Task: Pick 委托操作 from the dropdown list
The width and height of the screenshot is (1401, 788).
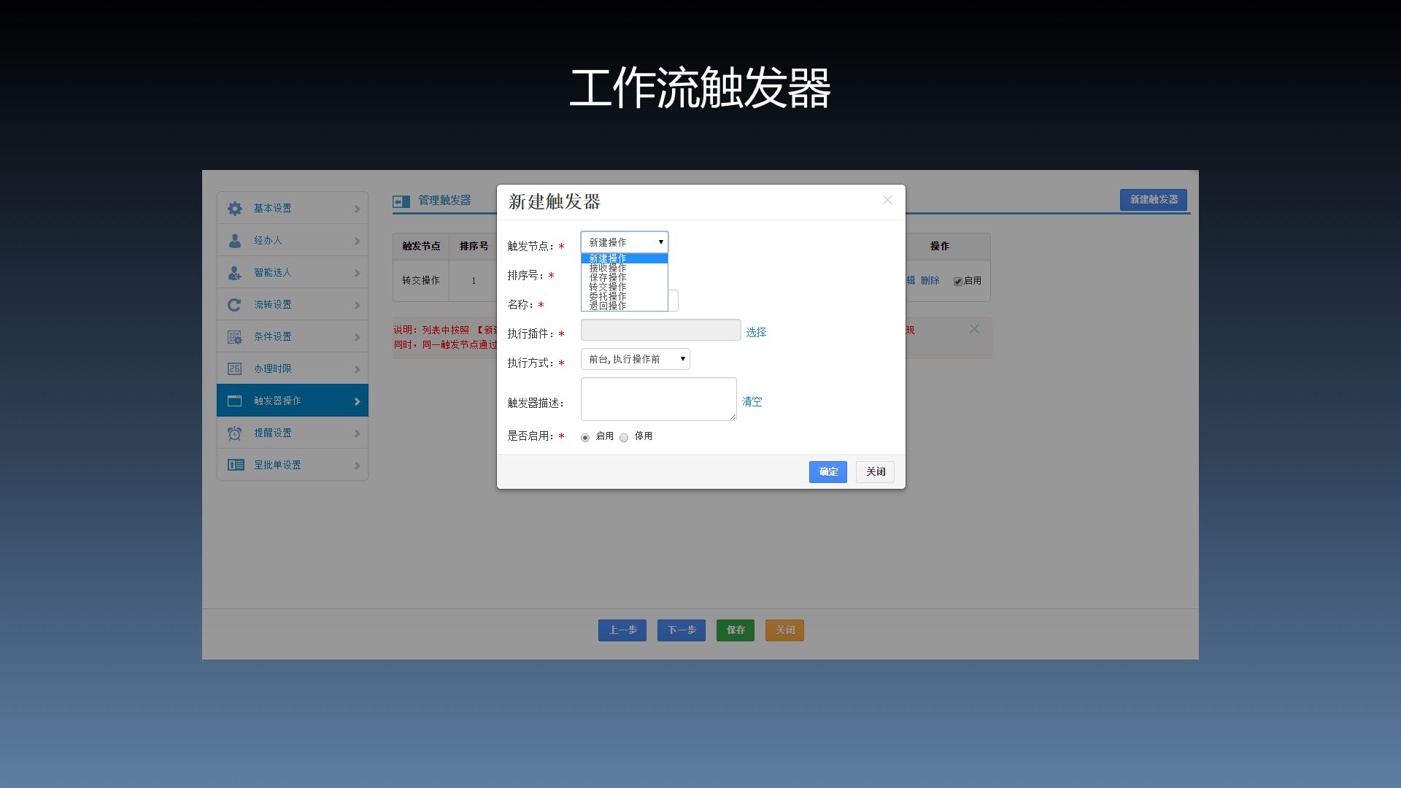Action: pos(625,296)
